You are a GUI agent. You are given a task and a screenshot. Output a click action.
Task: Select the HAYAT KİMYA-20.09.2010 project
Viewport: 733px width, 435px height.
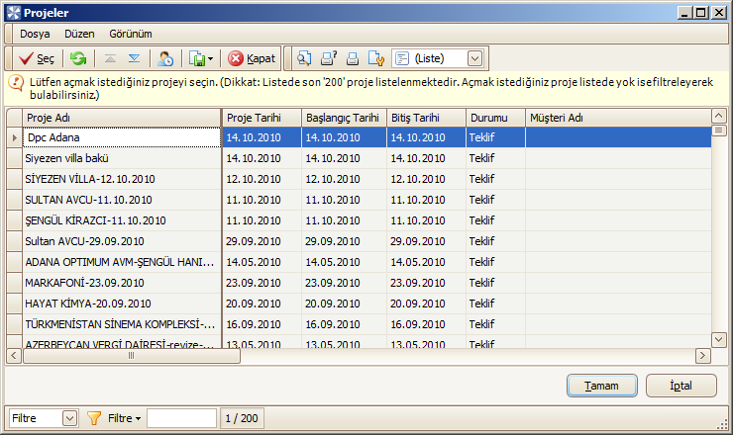tap(122, 304)
